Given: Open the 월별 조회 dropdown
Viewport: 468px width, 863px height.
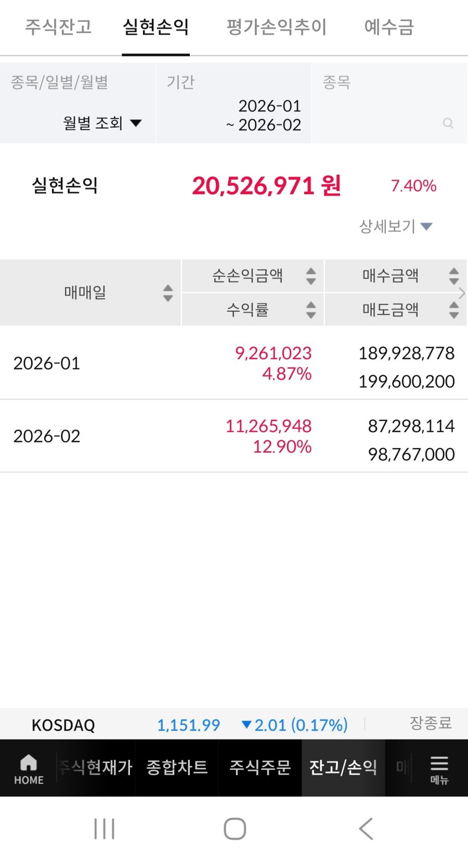Looking at the screenshot, I should click(102, 123).
